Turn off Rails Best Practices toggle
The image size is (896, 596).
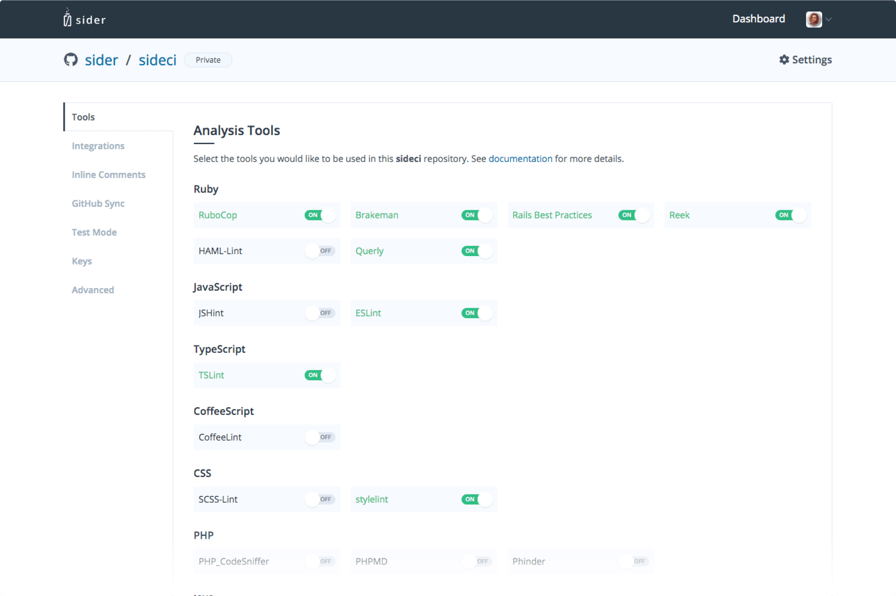[634, 215]
